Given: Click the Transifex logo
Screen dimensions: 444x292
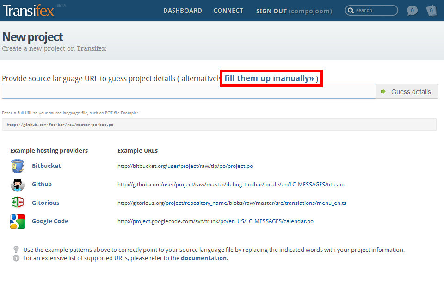Looking at the screenshot, I should 28,11.
